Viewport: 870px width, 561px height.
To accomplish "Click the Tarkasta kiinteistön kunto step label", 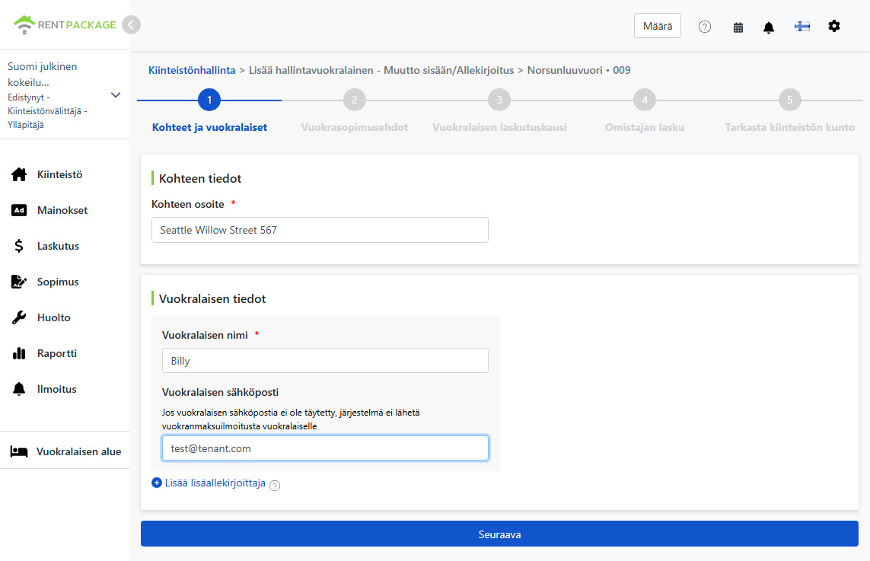I will click(x=790, y=127).
